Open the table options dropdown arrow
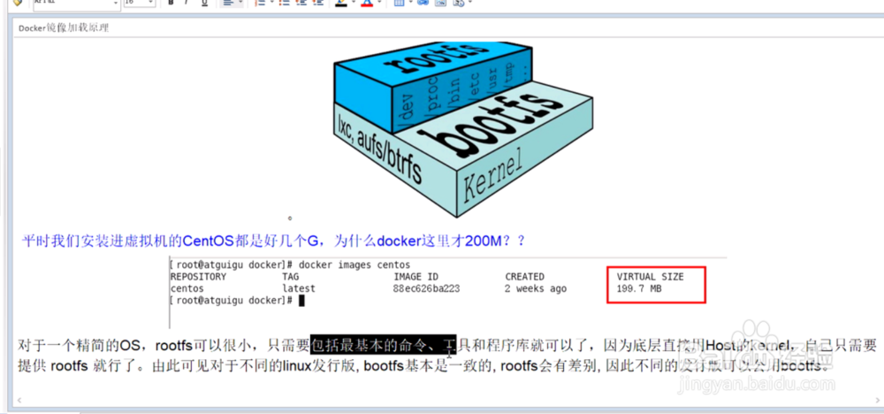The width and height of the screenshot is (884, 414). (x=410, y=3)
